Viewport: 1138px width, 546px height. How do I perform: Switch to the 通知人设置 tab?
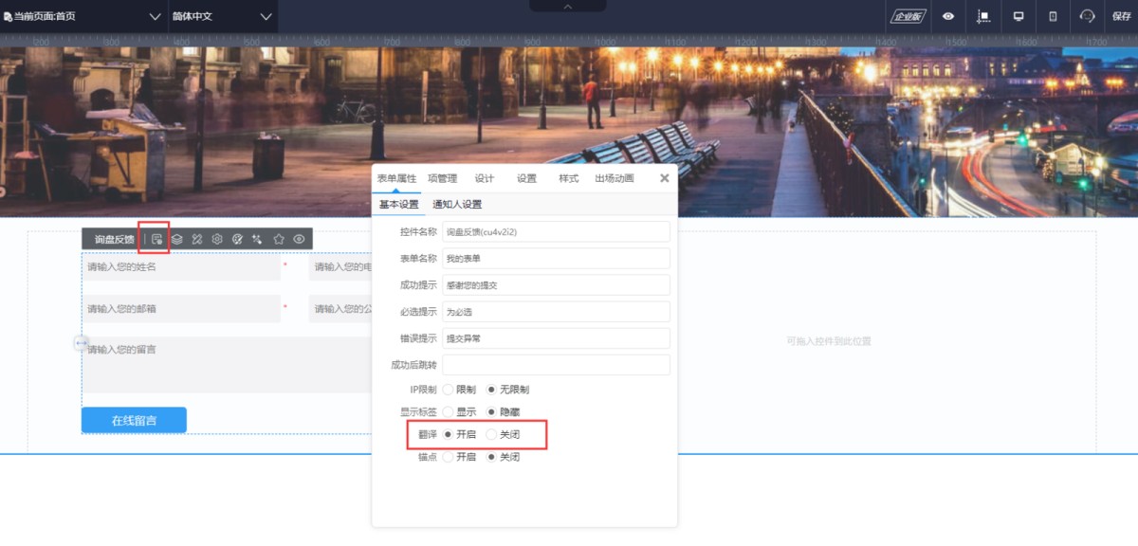coord(457,204)
